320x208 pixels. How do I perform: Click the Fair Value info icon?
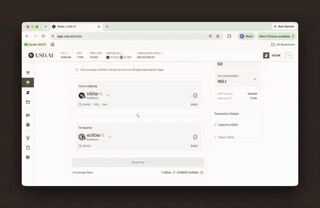[x=122, y=53]
